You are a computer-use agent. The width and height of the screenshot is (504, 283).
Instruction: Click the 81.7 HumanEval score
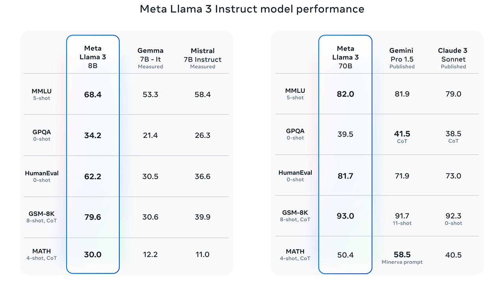click(x=345, y=176)
